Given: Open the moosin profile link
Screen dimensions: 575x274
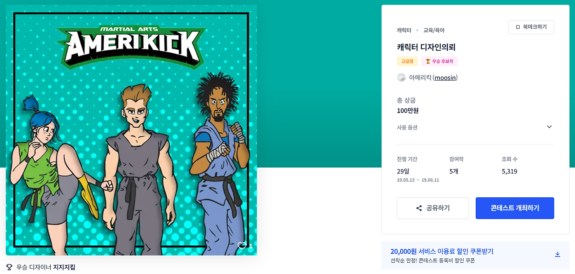Looking at the screenshot, I should tap(445, 78).
